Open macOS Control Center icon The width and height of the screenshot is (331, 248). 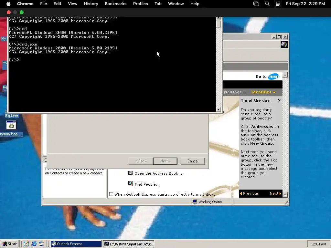click(278, 4)
